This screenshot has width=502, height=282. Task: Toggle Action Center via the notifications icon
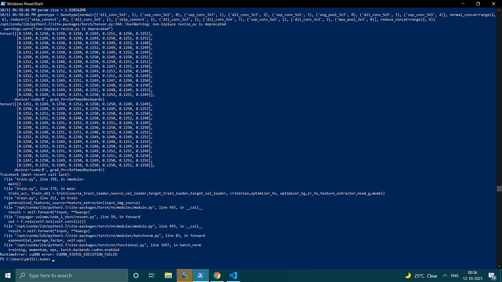(x=491, y=275)
